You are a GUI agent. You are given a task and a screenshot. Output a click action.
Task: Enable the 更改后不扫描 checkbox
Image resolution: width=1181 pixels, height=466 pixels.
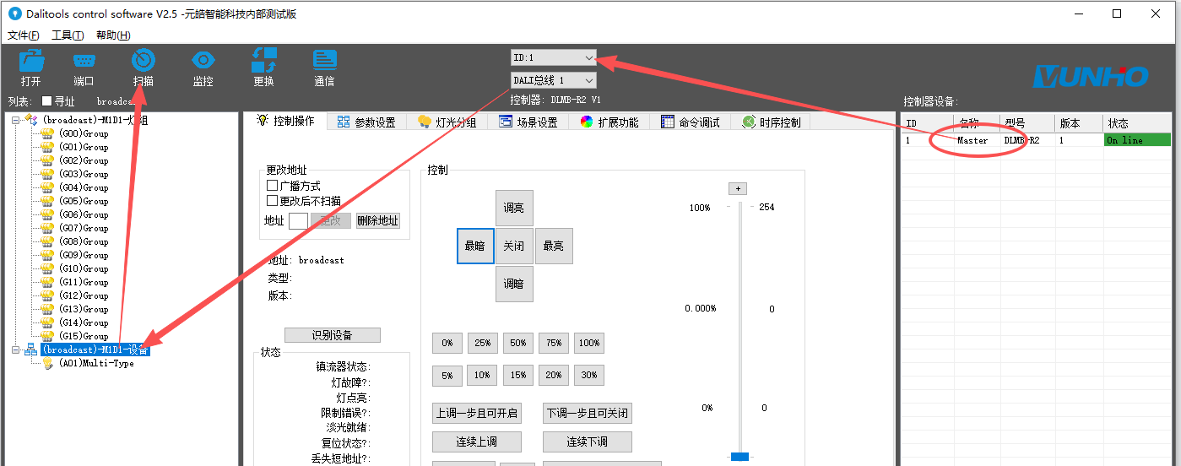tap(272, 201)
